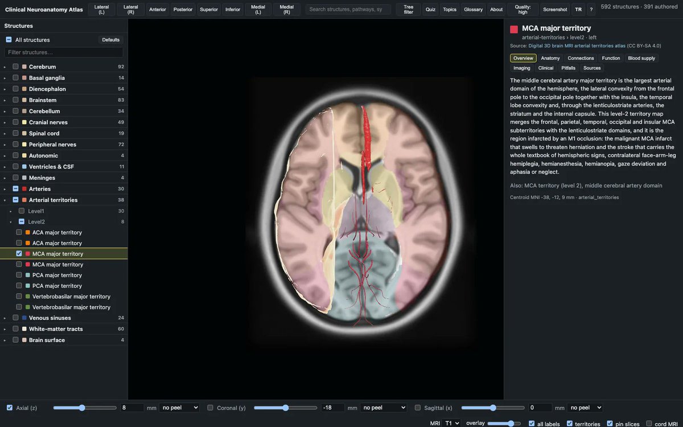Adjust the Axial (z) position slider
The image size is (683, 427).
(85, 408)
